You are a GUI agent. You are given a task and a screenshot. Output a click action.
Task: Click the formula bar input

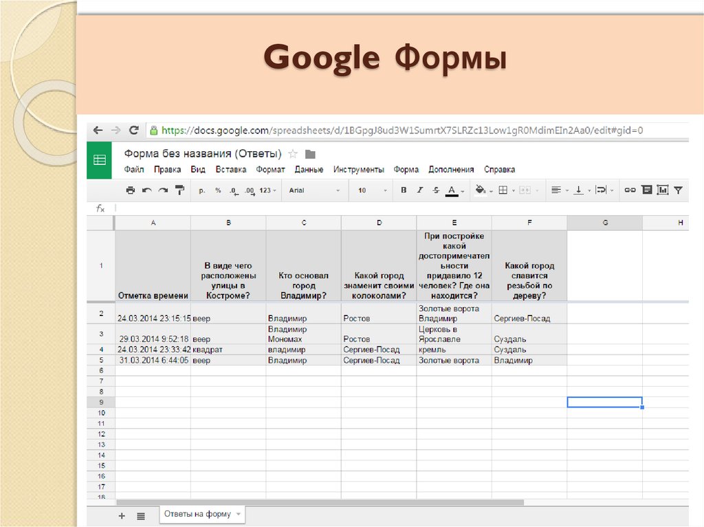401,208
